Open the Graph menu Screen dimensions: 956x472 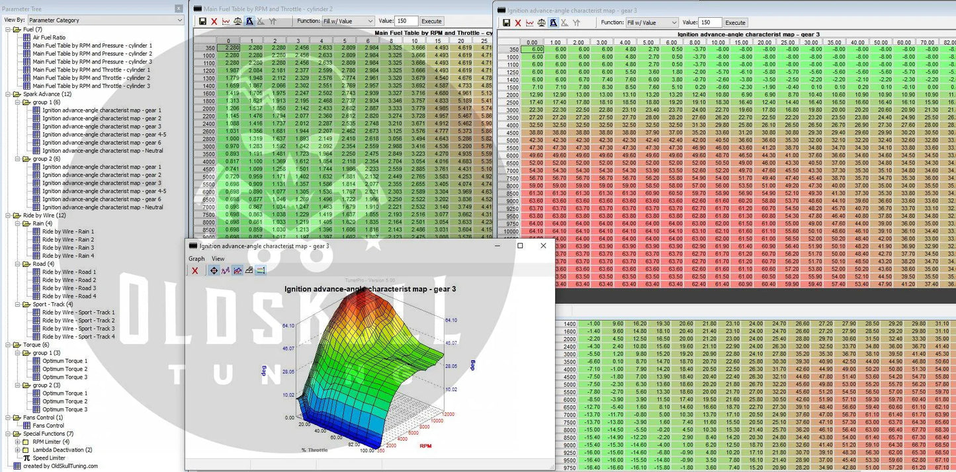tap(196, 258)
